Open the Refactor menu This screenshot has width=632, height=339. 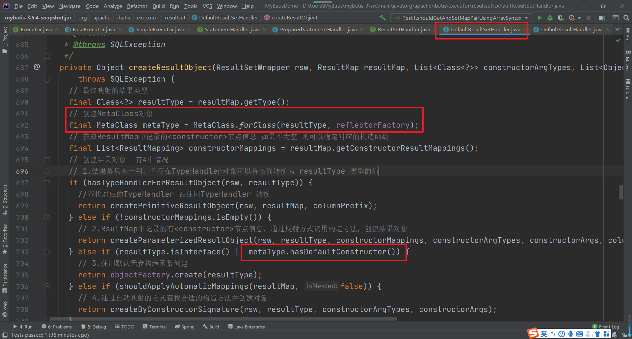(x=137, y=6)
